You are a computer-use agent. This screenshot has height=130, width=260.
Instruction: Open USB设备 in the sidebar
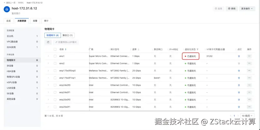[x=22, y=88]
